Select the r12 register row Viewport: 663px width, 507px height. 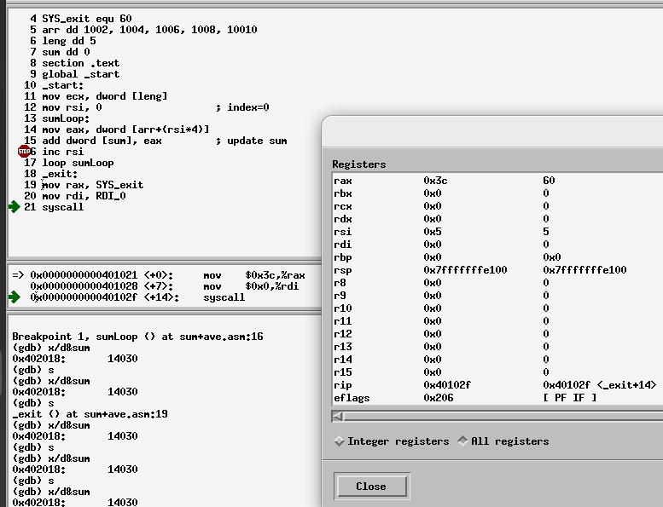coord(498,334)
